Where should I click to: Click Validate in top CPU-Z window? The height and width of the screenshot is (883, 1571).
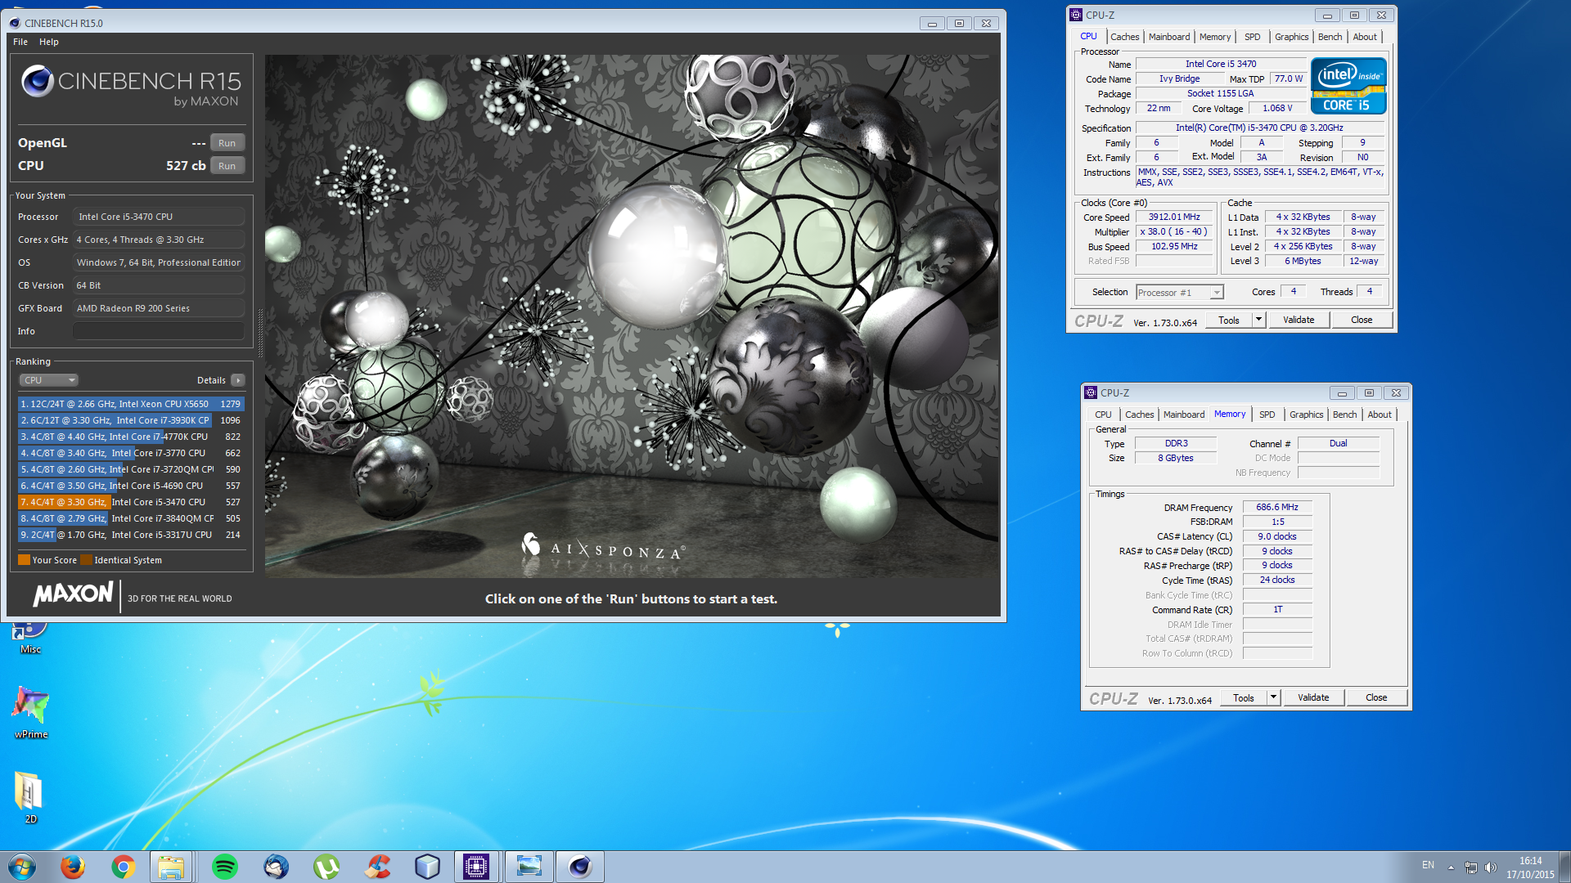(1299, 320)
